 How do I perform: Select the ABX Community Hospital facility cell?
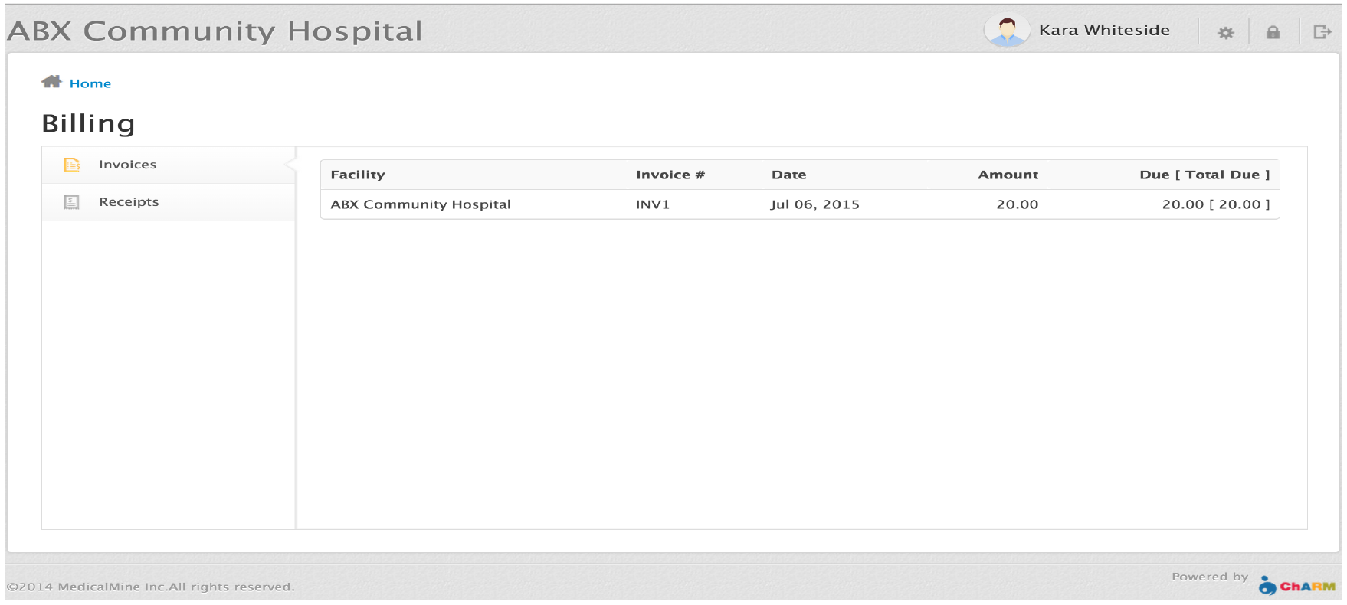click(421, 204)
